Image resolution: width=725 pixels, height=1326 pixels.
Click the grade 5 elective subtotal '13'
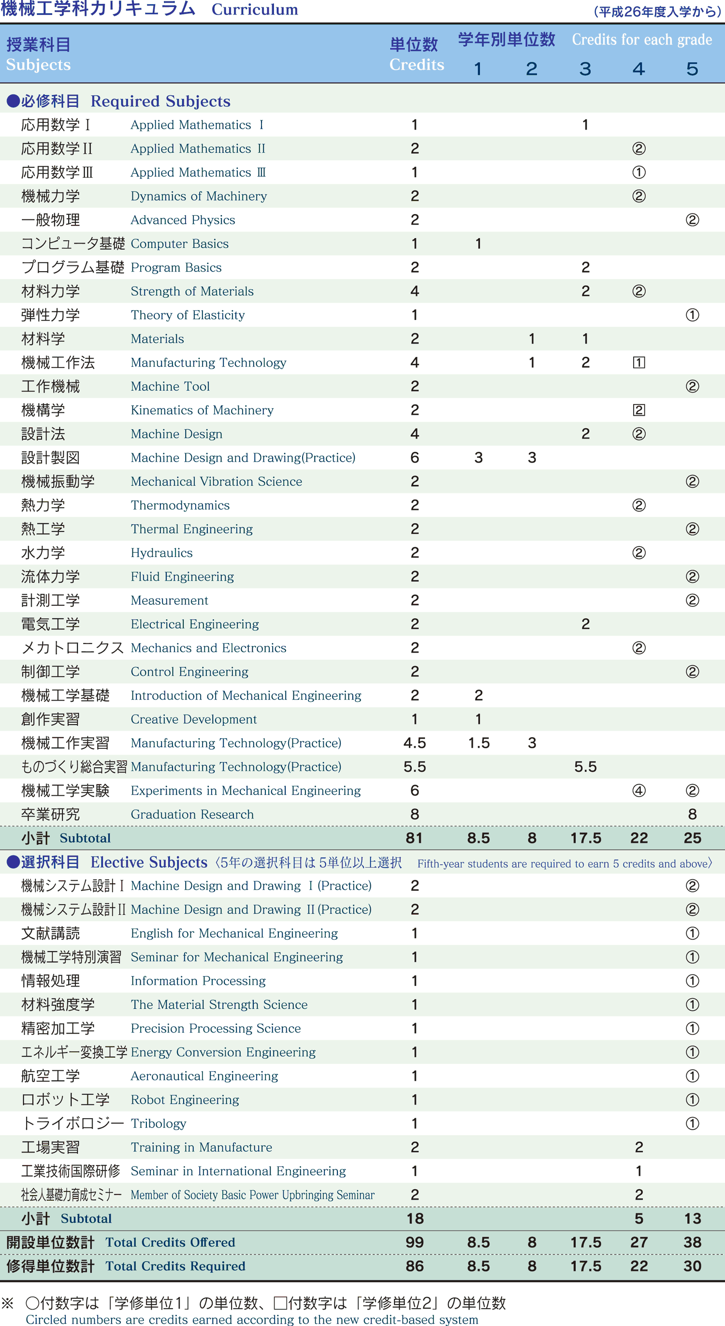693,1218
